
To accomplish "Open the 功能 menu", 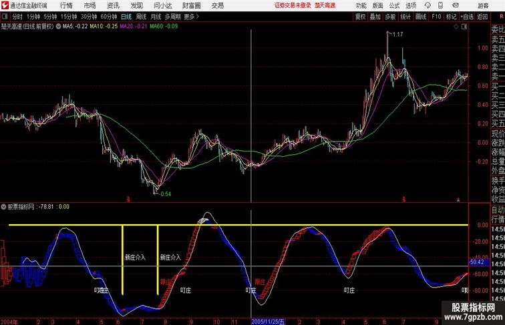I will coord(361,5).
